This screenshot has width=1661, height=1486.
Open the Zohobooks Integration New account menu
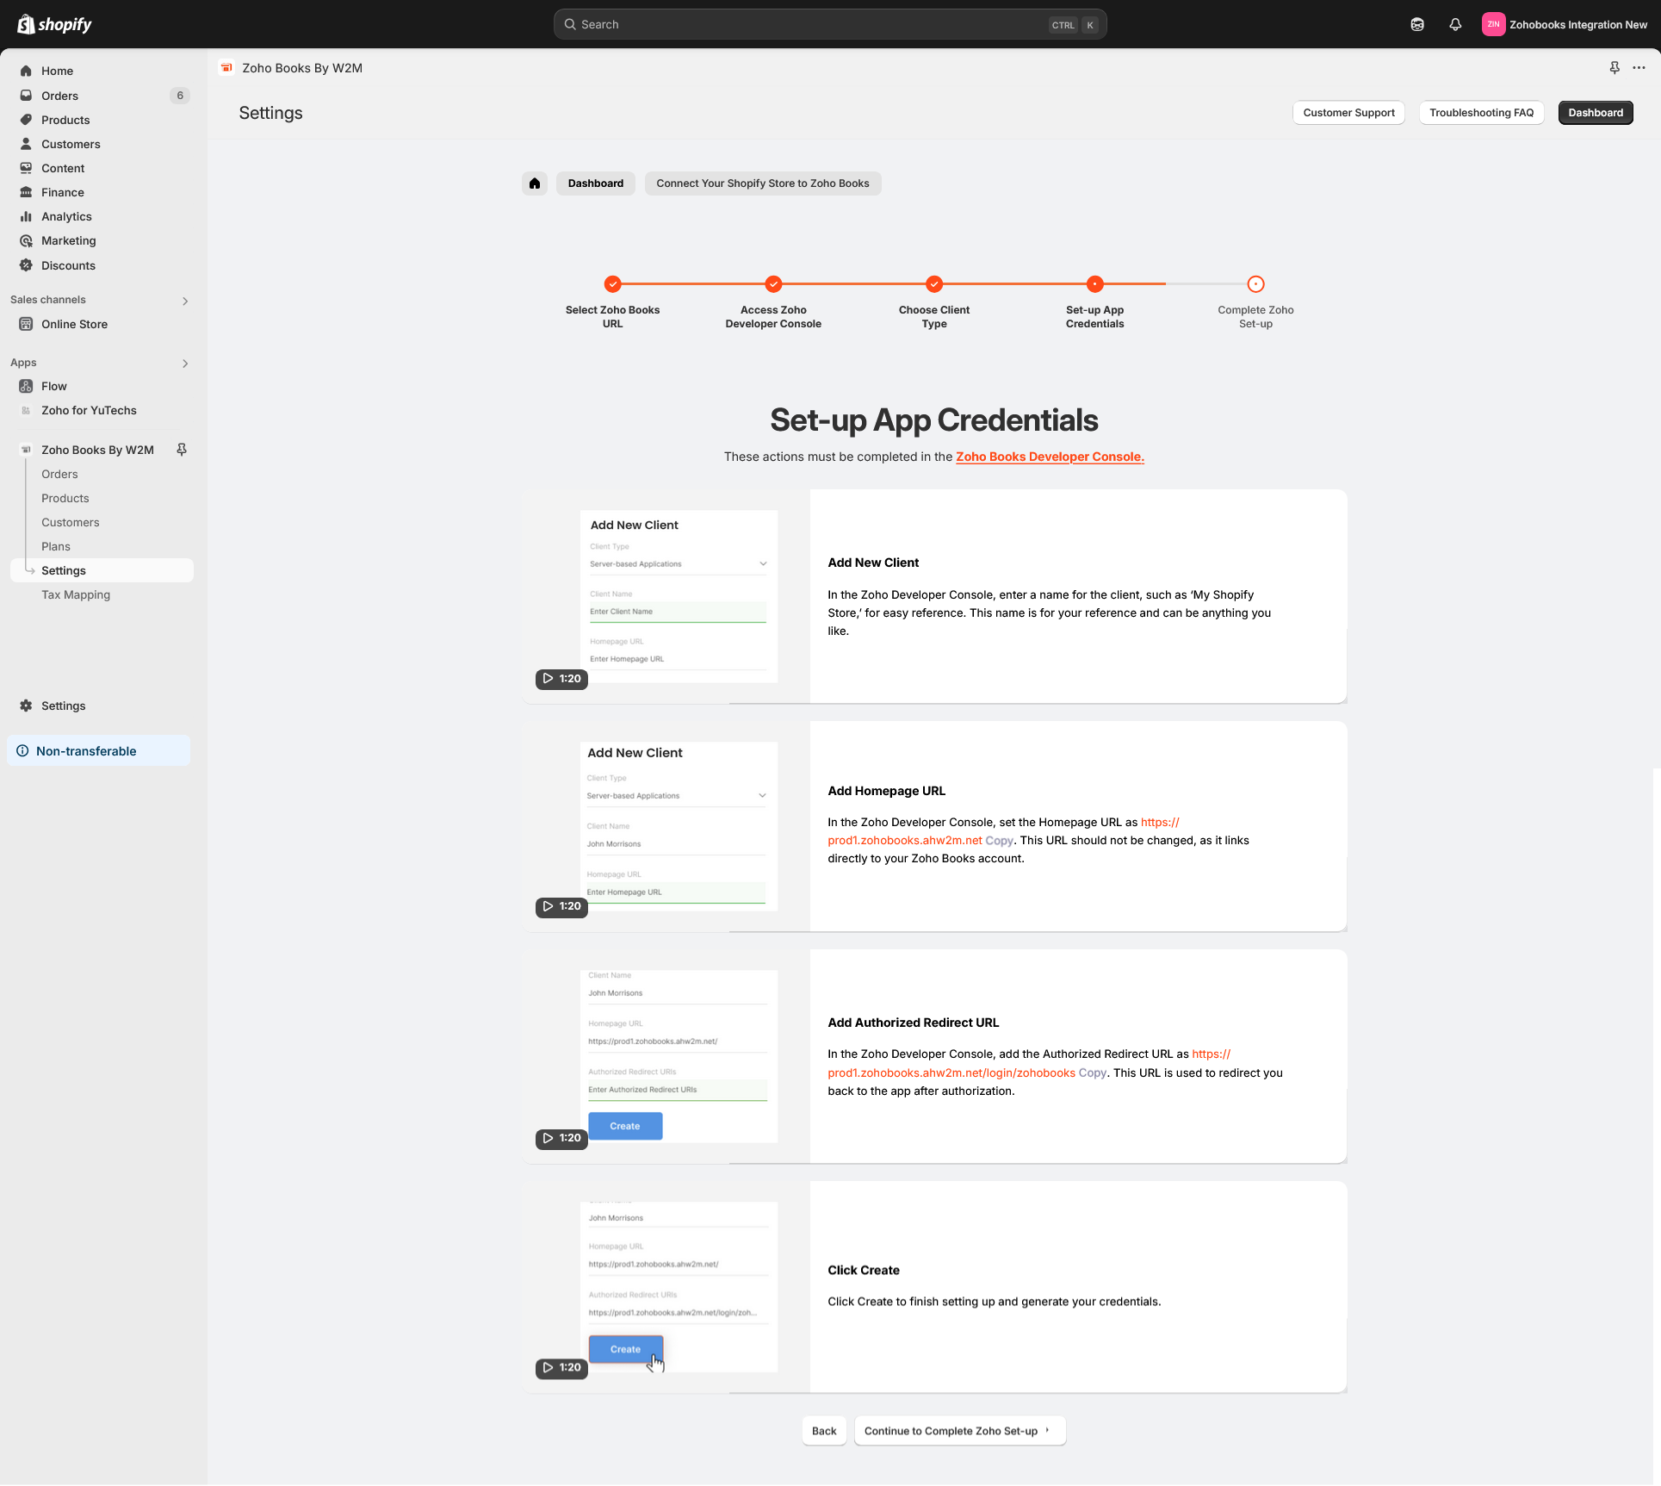pos(1565,24)
